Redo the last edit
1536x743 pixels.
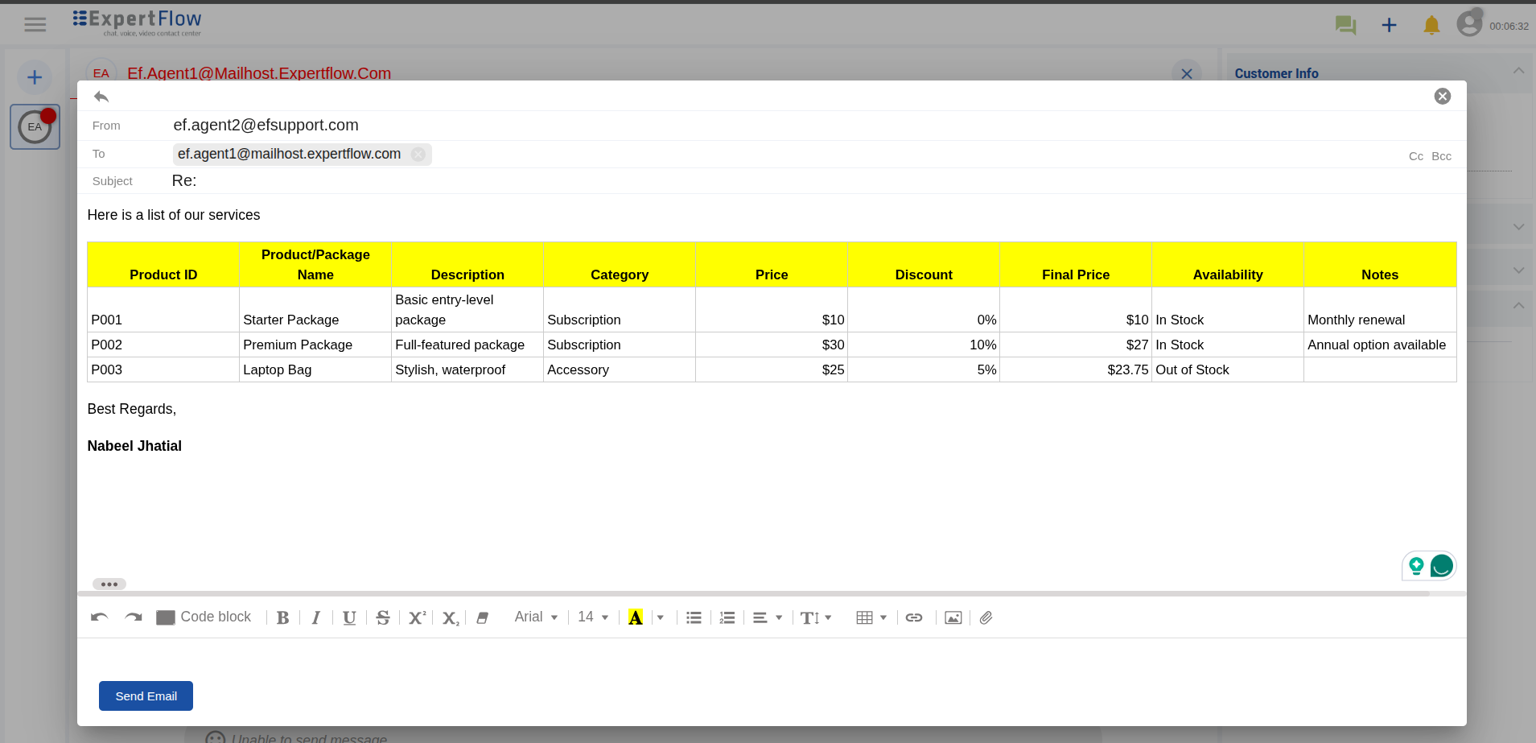(134, 617)
